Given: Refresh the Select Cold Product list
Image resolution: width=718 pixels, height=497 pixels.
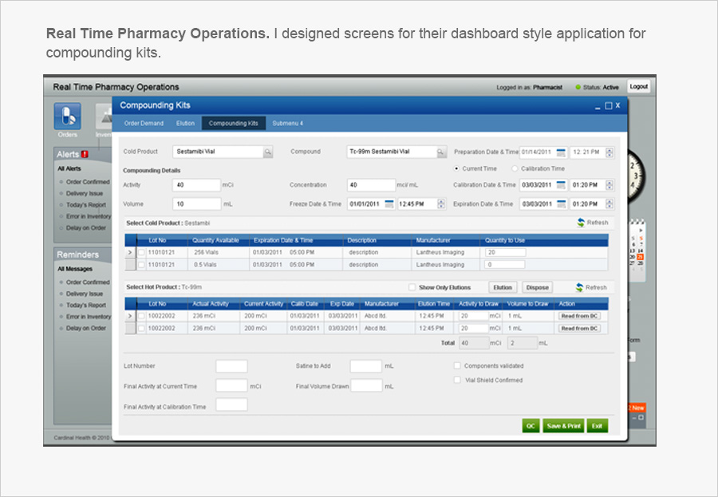Looking at the screenshot, I should (591, 223).
